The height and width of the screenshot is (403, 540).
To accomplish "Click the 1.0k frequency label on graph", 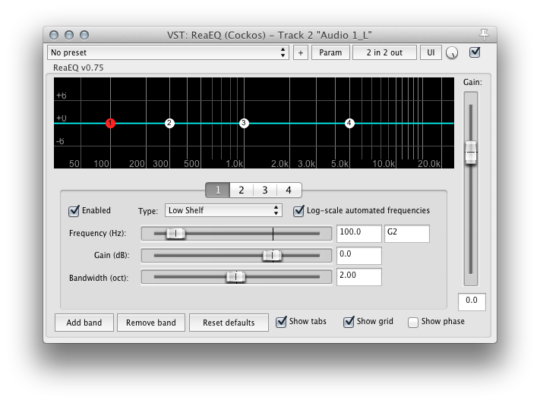I will [234, 163].
